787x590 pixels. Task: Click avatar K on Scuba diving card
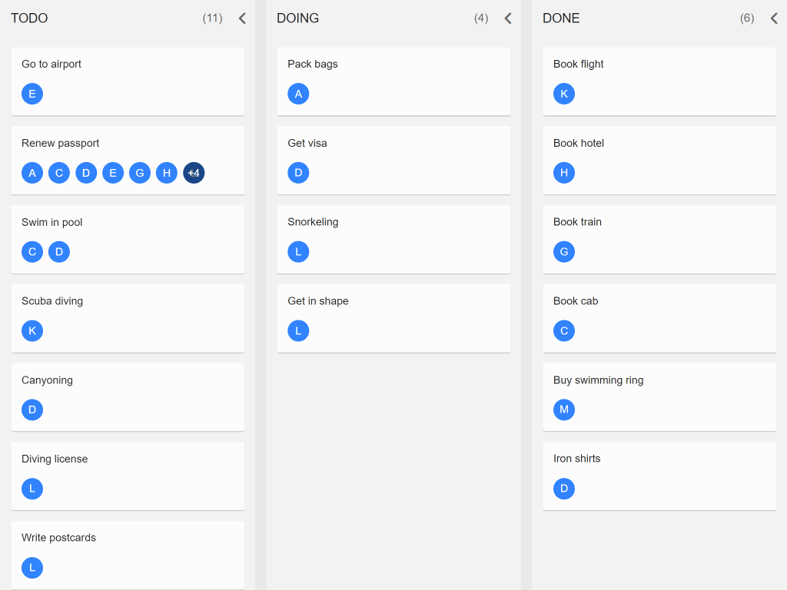point(32,331)
